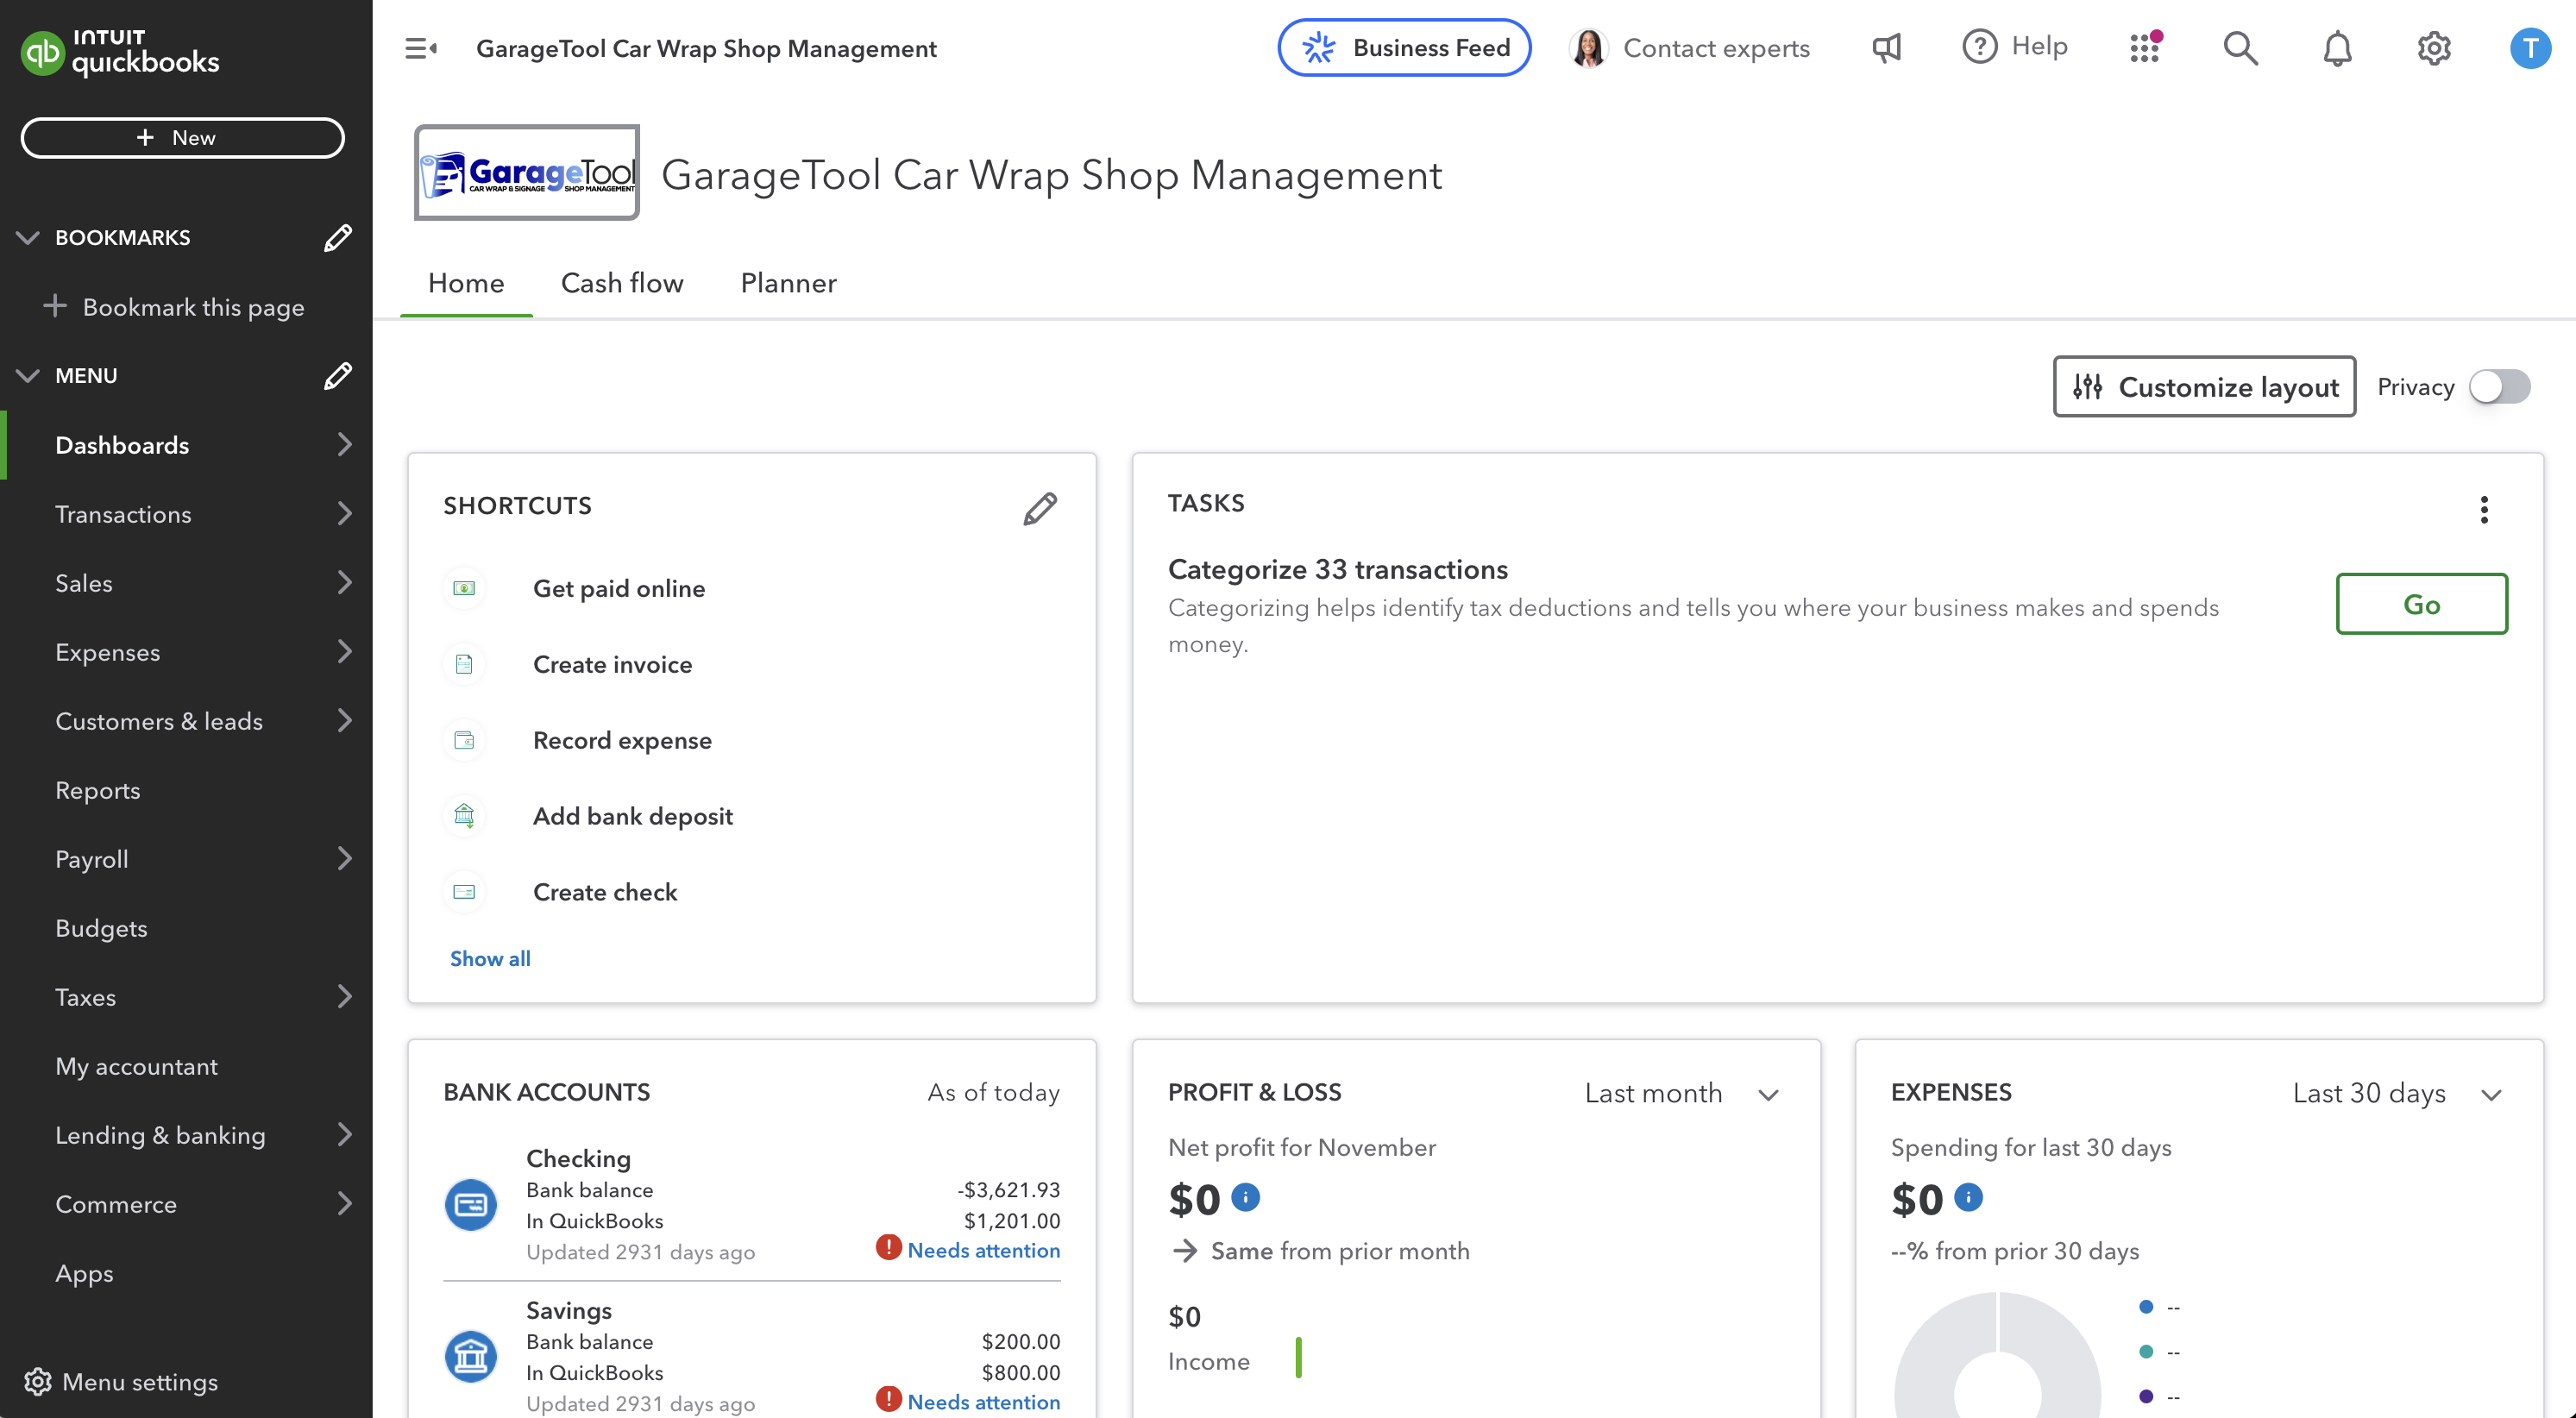Click the QuickBooks logo
Screen dimensions: 2576x1418
tap(120, 52)
